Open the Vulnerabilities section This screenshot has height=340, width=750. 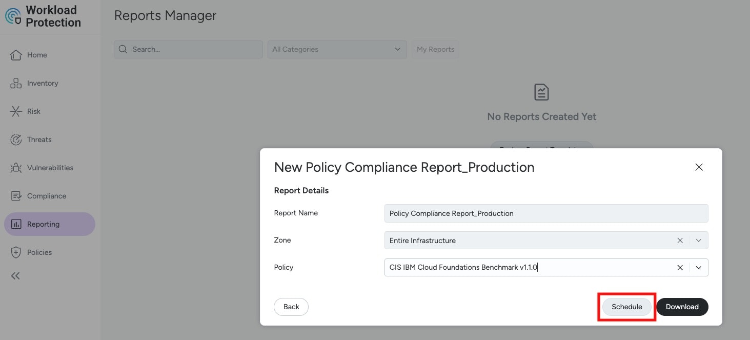tap(51, 167)
